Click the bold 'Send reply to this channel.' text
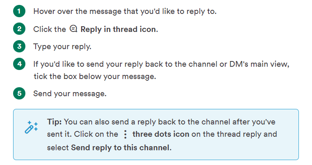 [121, 148]
